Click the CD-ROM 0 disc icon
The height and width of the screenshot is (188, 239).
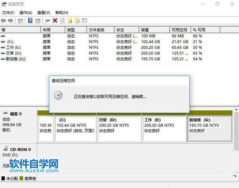tap(6, 148)
